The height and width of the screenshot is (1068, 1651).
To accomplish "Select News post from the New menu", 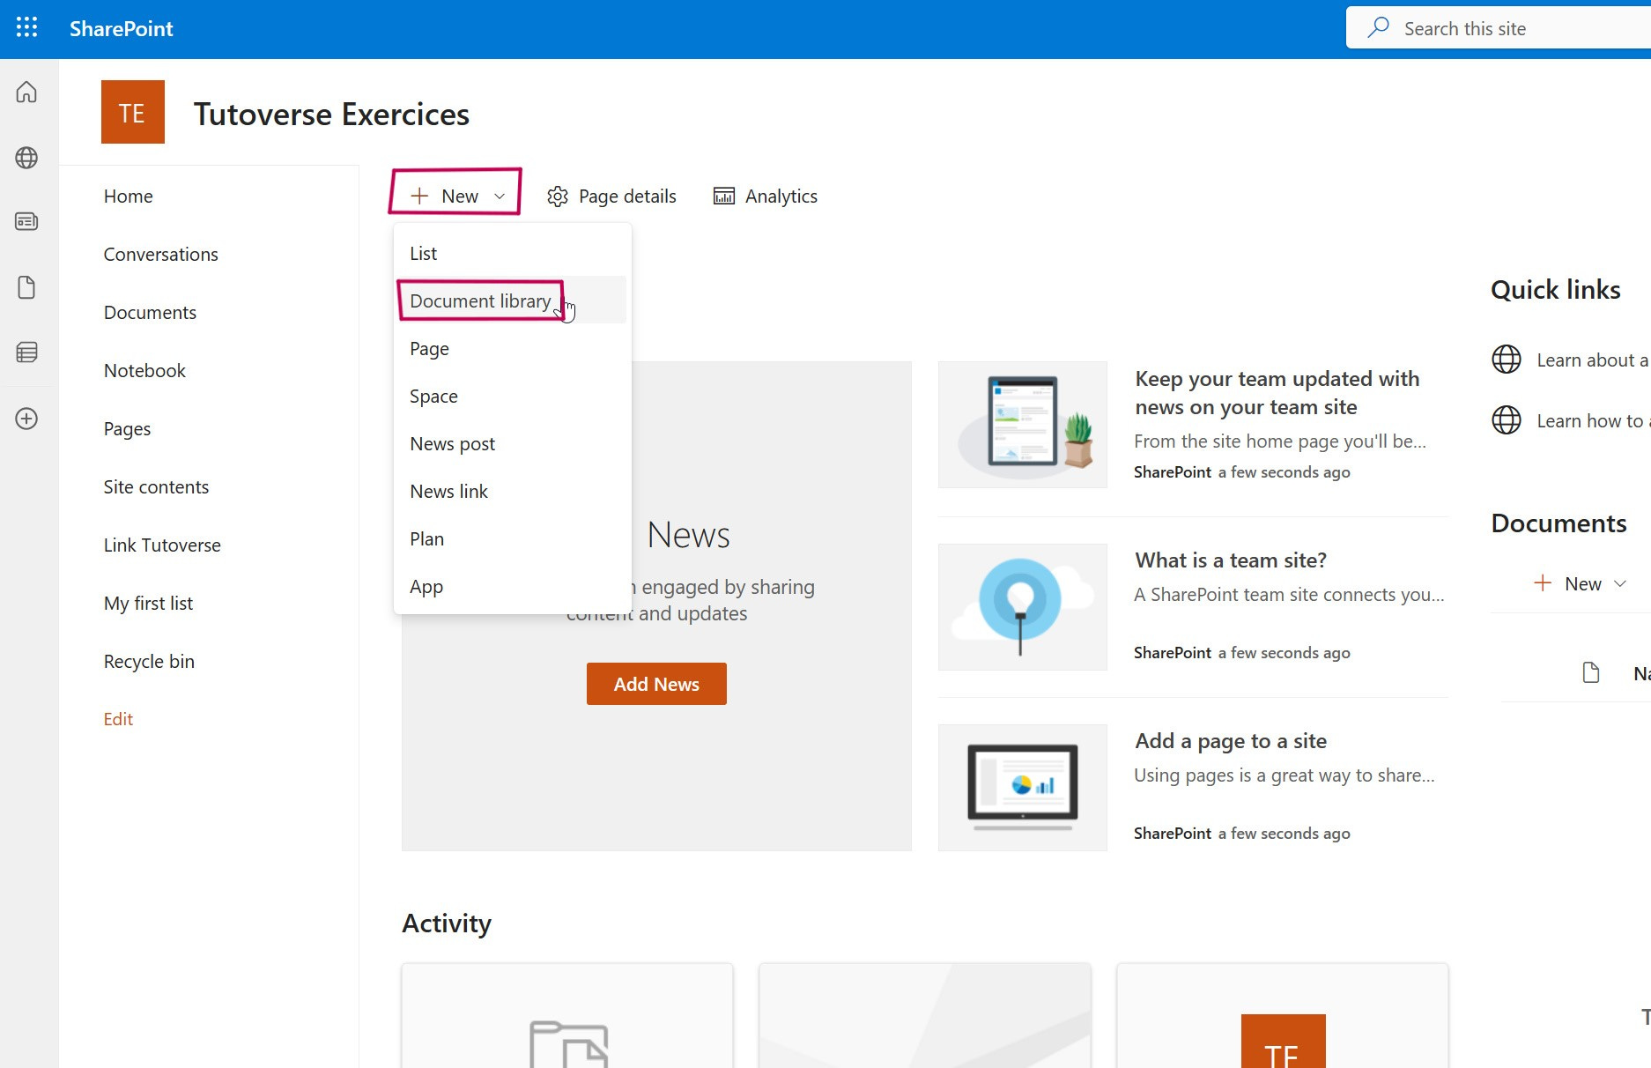I will click(509, 444).
